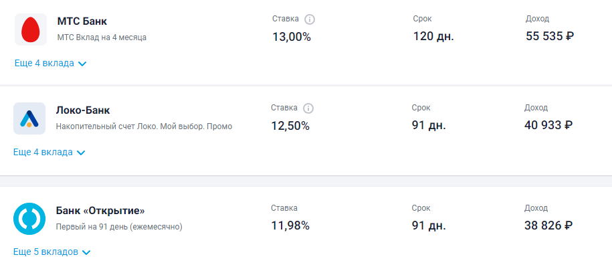The width and height of the screenshot is (612, 275).
Task: Select "Накопительный счет Локо. Мой выбор. Промо"
Action: pyautogui.click(x=144, y=127)
